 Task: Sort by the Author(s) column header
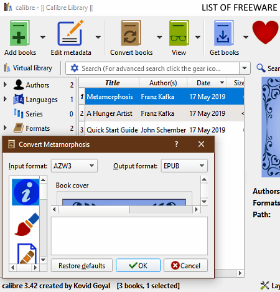163,83
